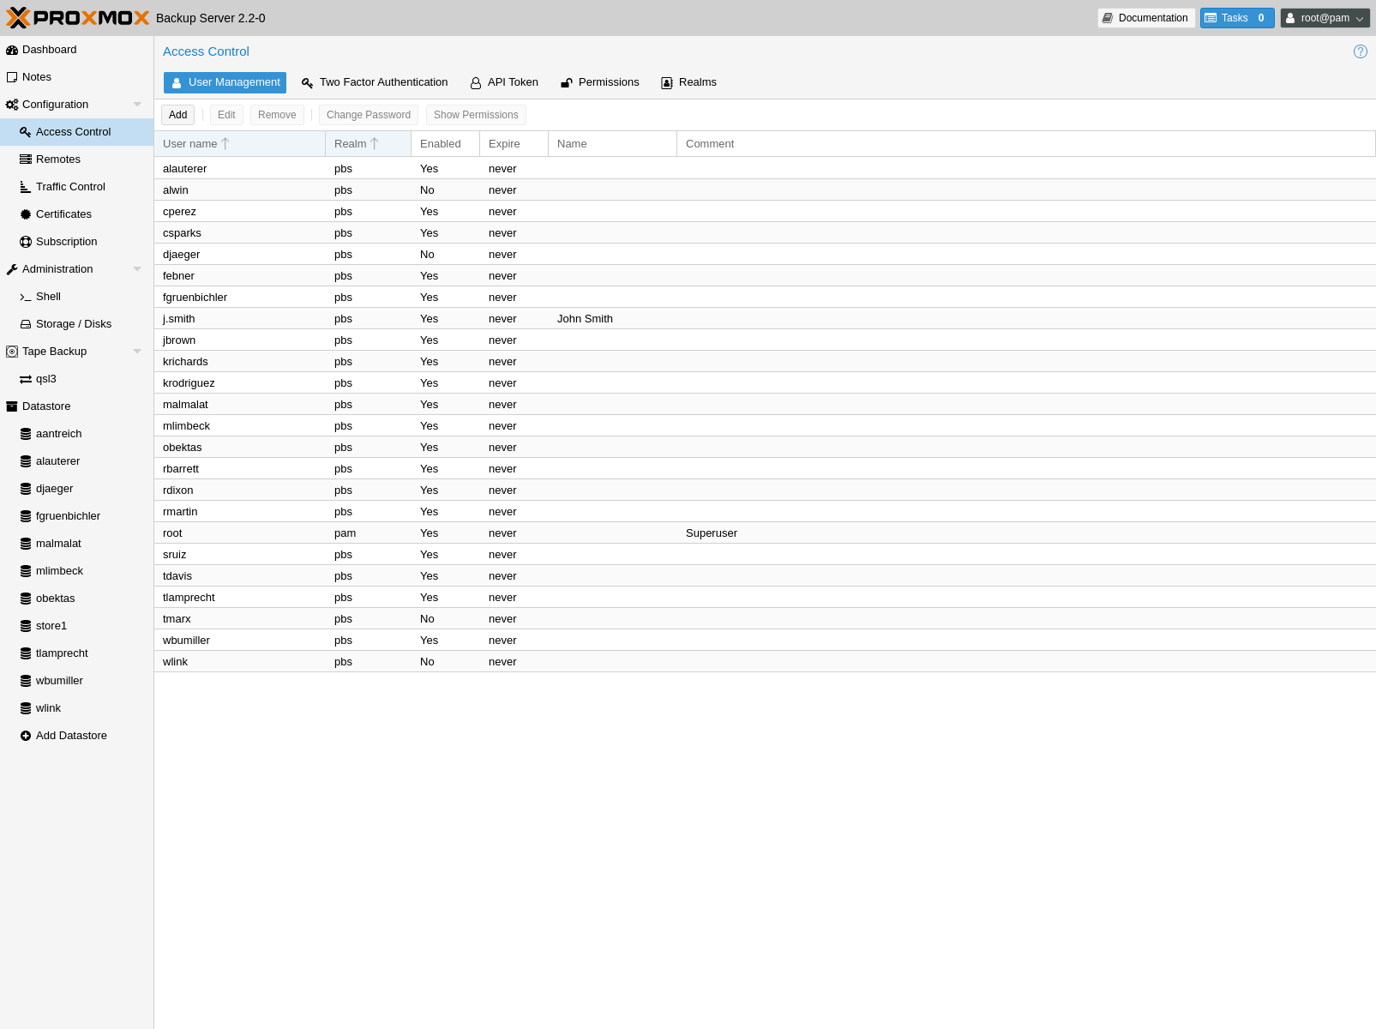This screenshot has width=1376, height=1029.
Task: Open the qsl3 tape drive entry
Action: pyautogui.click(x=45, y=379)
